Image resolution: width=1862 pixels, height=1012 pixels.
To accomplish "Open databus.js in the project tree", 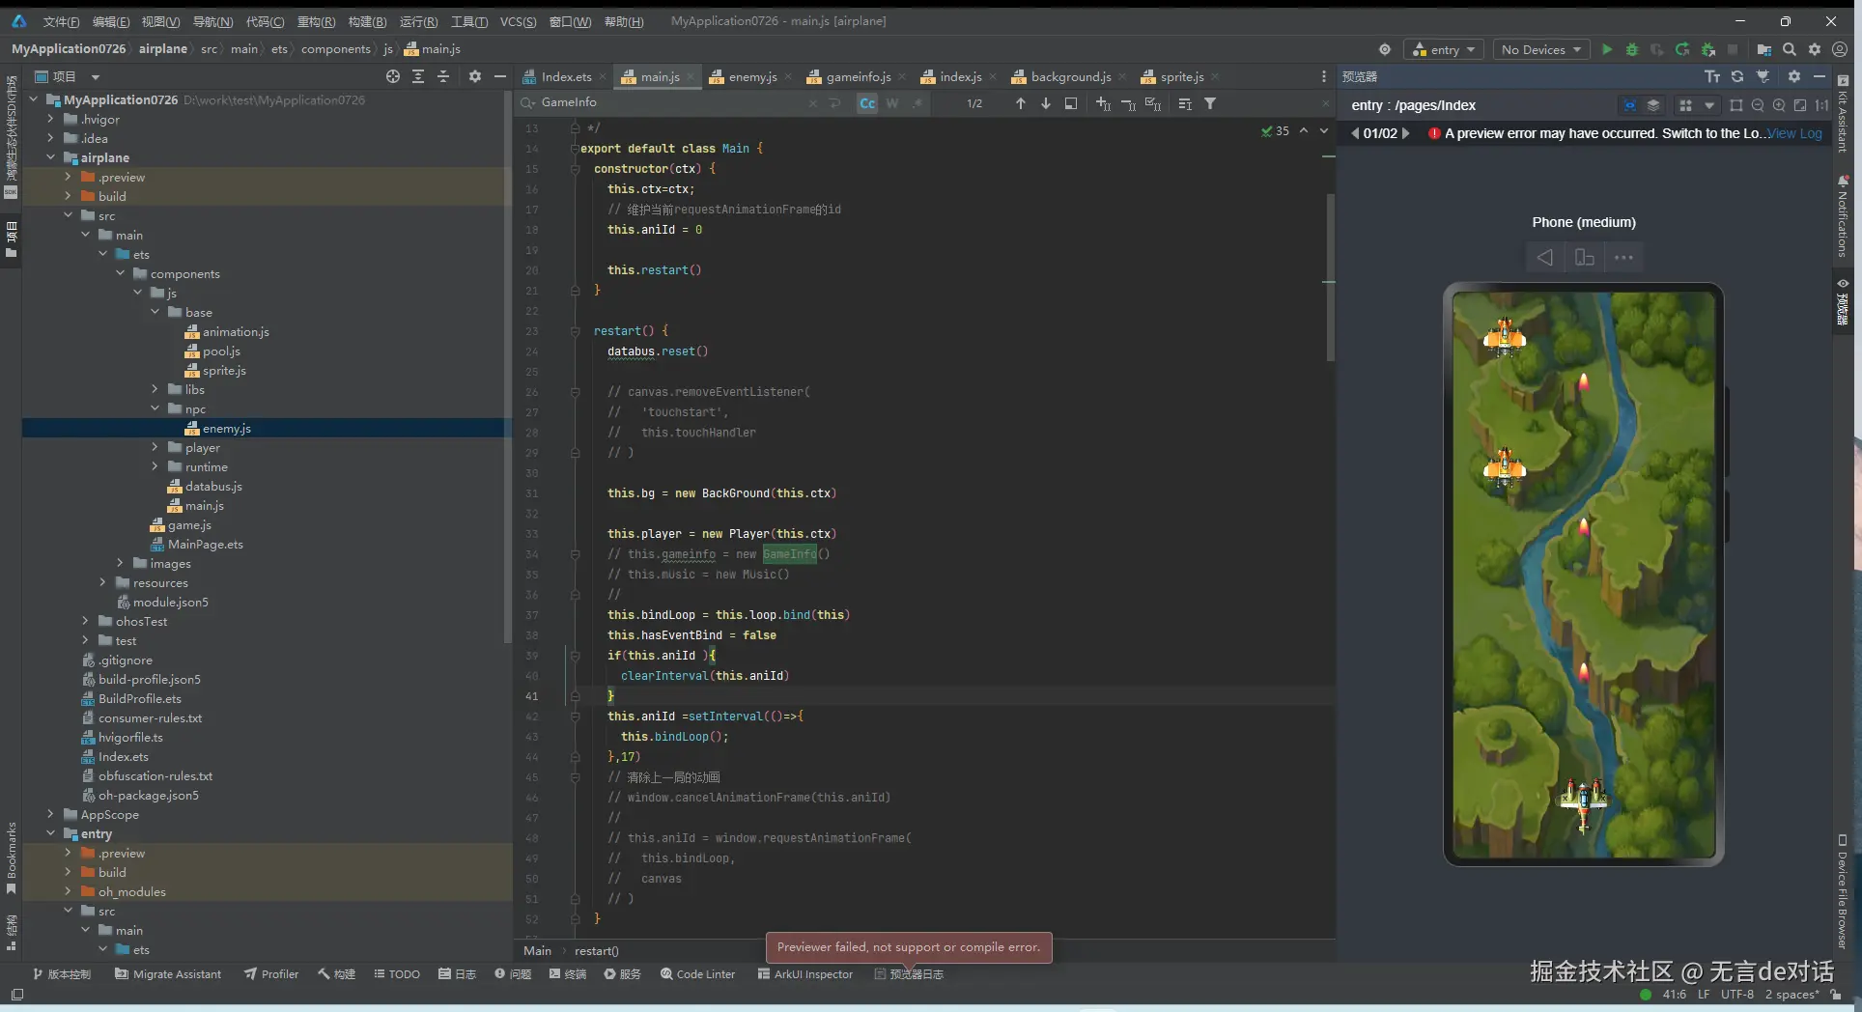I will (213, 486).
